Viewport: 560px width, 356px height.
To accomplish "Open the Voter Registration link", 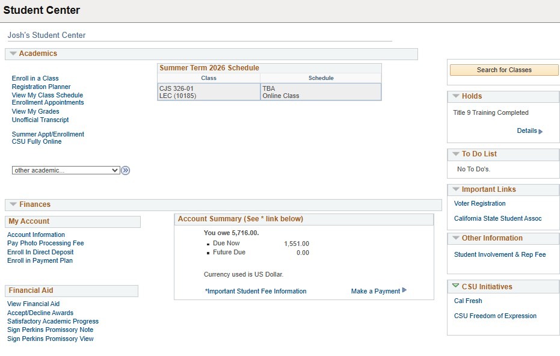I will coord(479,203).
